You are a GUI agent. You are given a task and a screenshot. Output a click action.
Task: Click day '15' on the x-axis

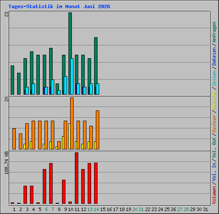[103, 209]
